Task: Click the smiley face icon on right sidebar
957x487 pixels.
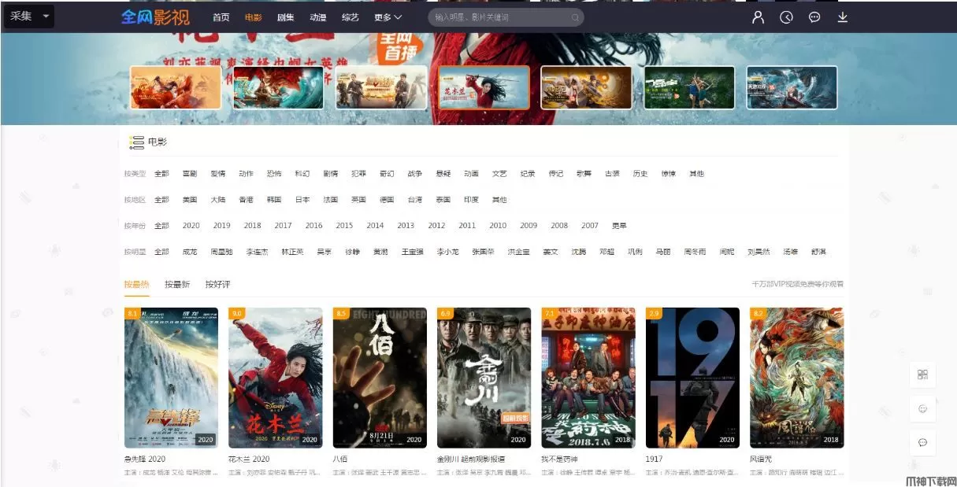Action: point(922,408)
